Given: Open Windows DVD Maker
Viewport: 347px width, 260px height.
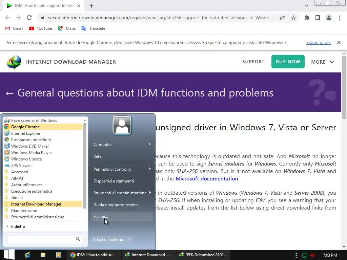Looking at the screenshot, I should click(43, 146).
